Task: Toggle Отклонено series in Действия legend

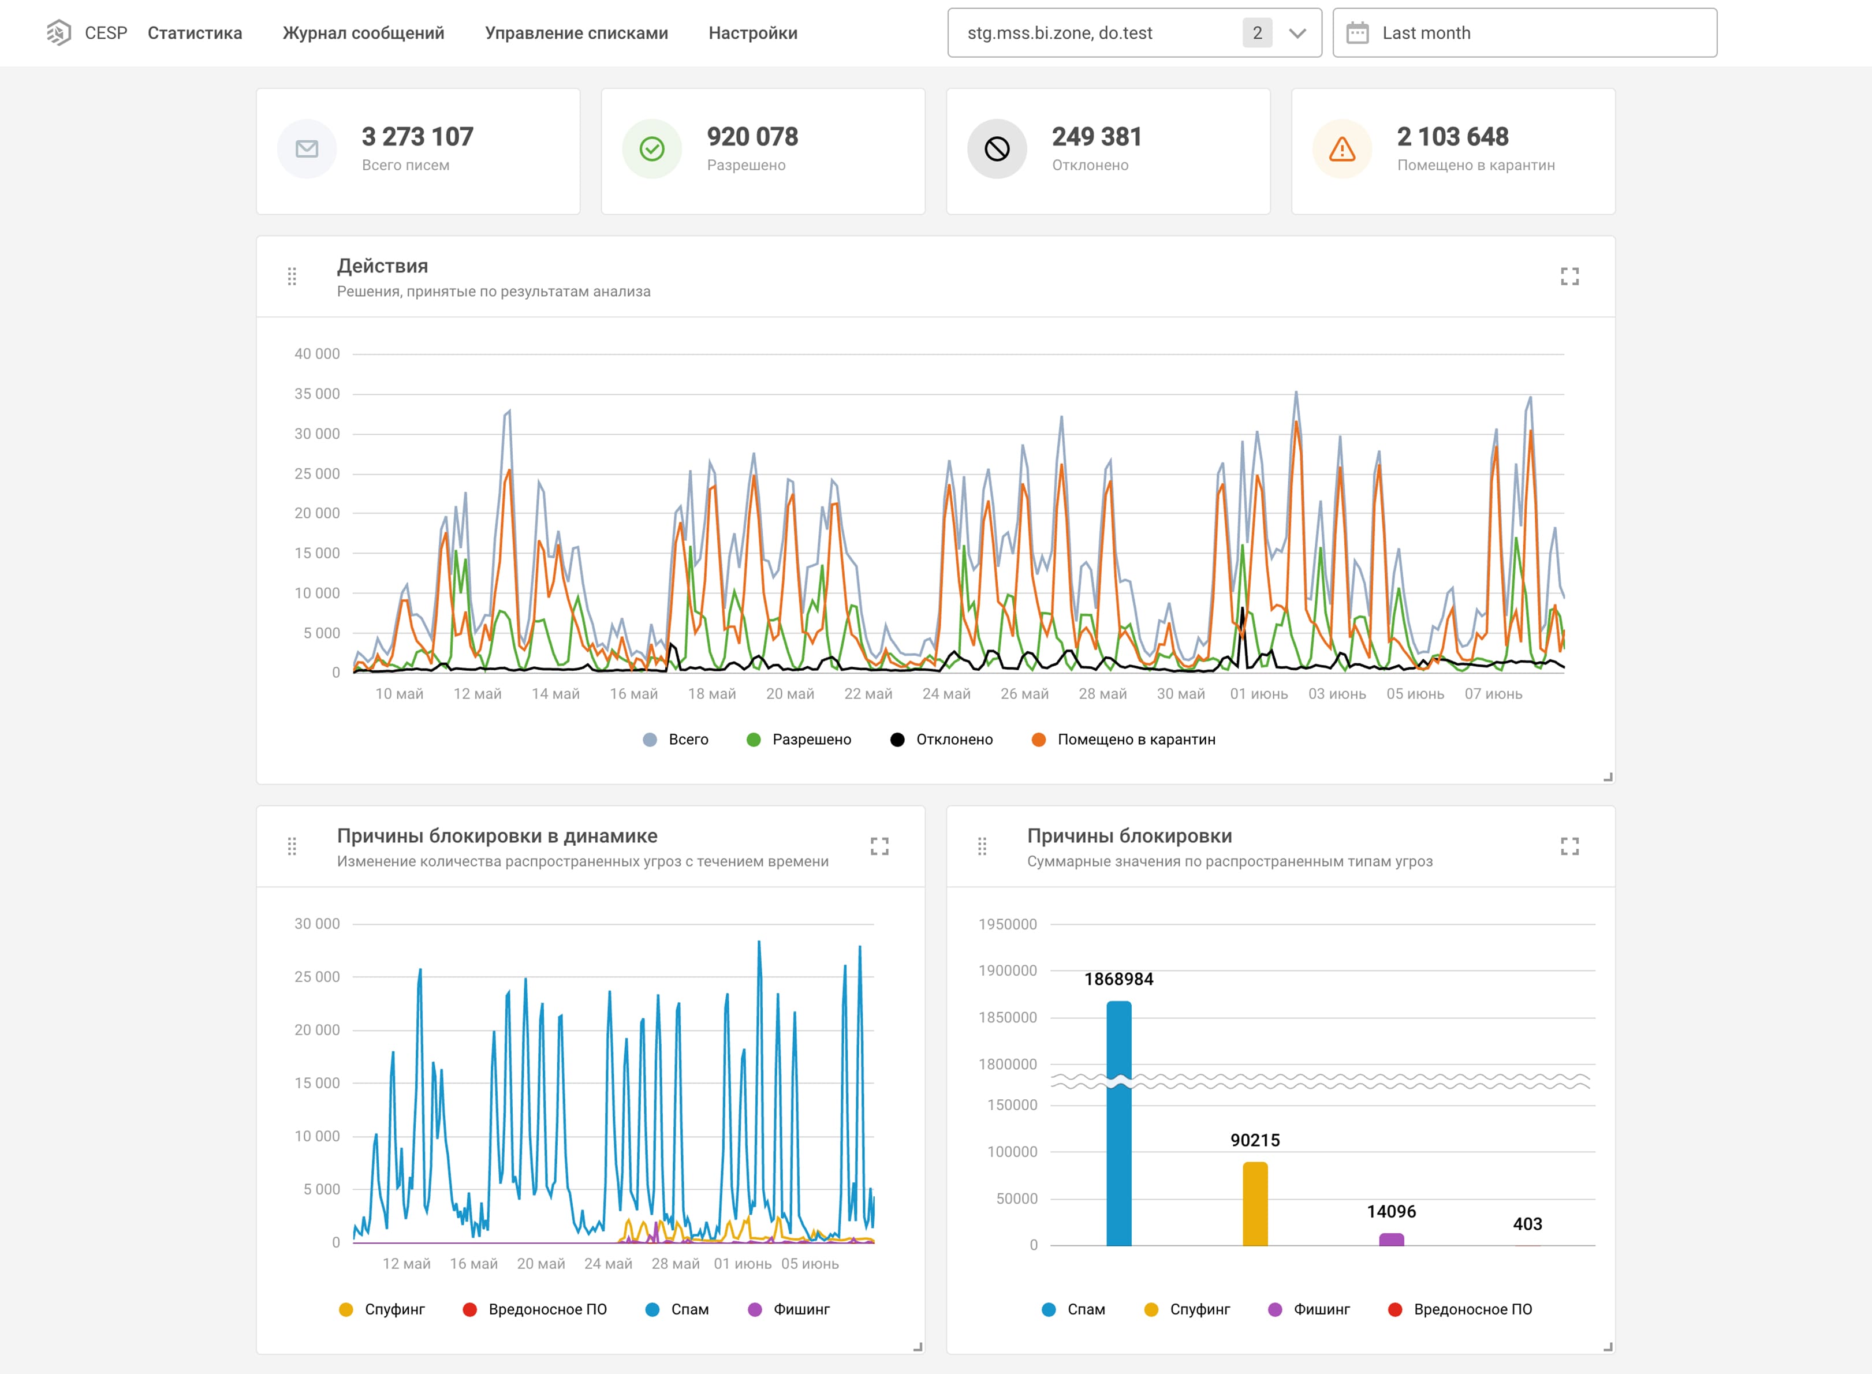Action: (941, 740)
